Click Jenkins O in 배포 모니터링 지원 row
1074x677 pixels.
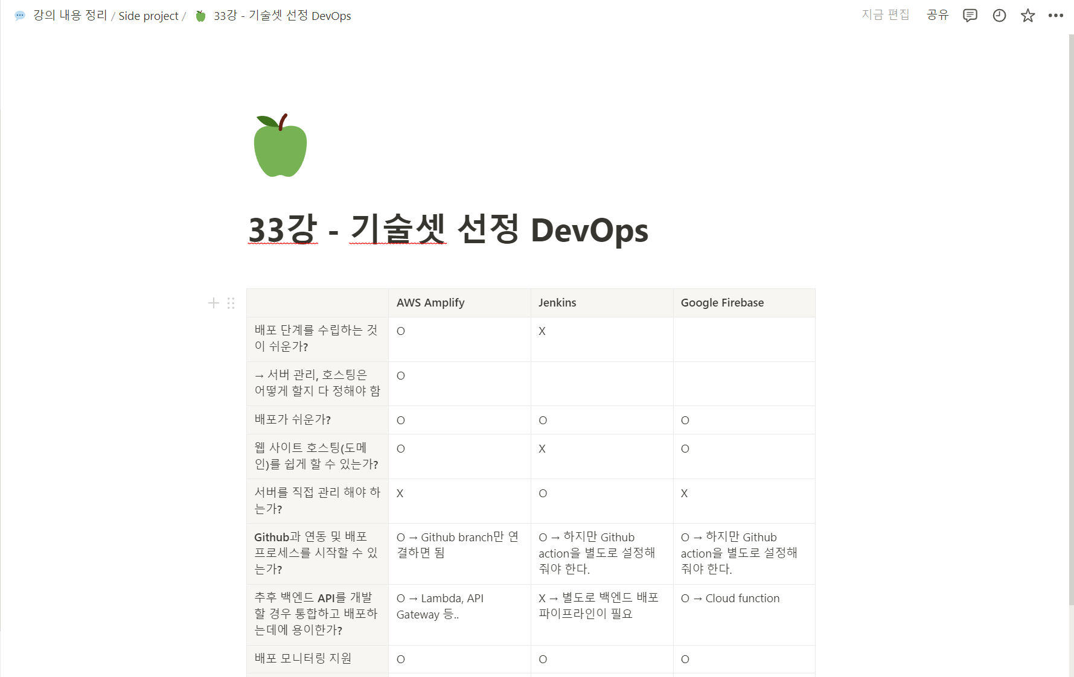click(x=602, y=659)
